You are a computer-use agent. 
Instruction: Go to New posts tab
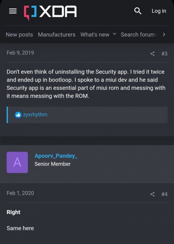click(x=19, y=34)
